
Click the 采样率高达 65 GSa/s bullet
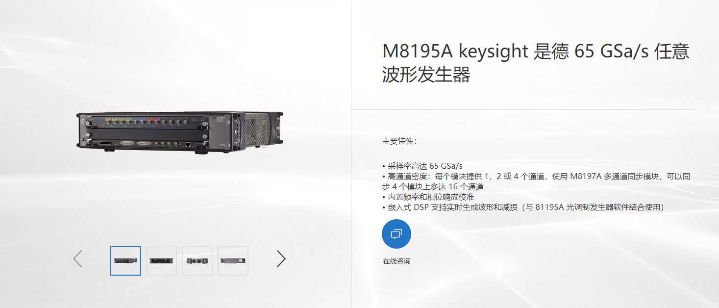(x=422, y=166)
